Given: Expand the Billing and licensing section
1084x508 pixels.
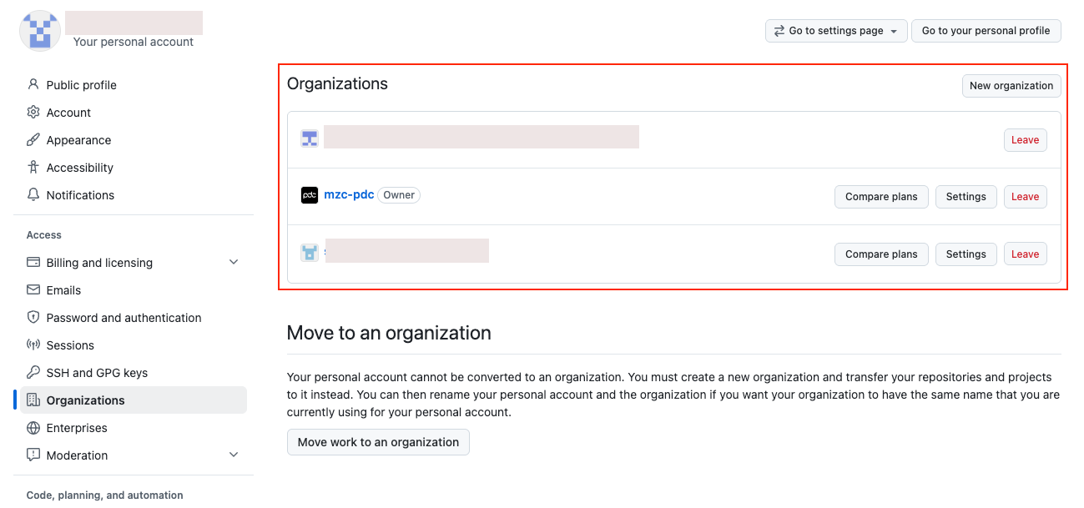Looking at the screenshot, I should (x=234, y=263).
